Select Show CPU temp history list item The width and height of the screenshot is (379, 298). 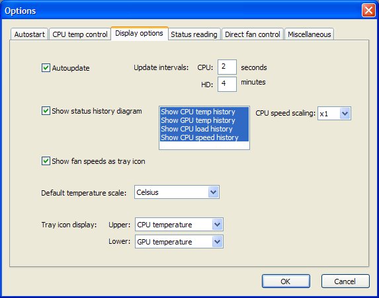[x=204, y=112]
